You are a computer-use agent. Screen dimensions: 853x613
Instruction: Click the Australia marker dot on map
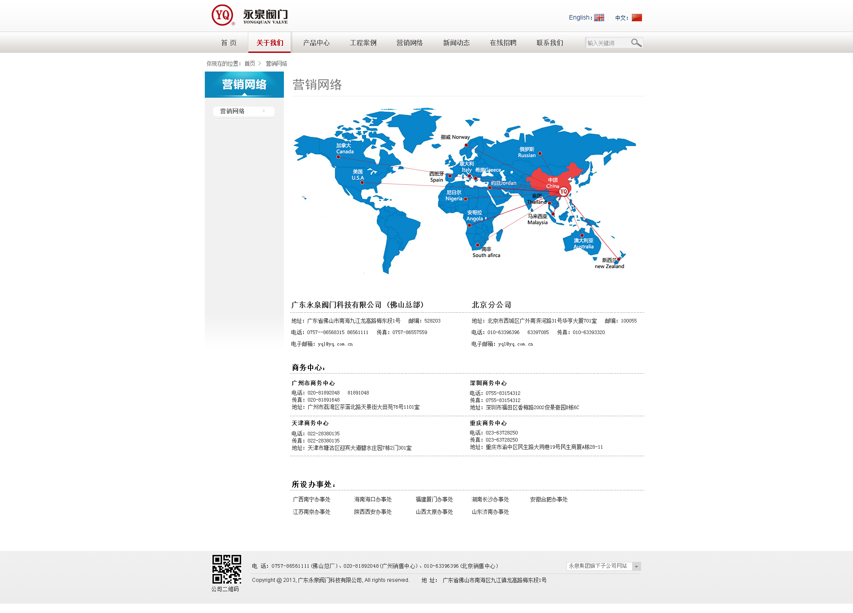(x=582, y=235)
